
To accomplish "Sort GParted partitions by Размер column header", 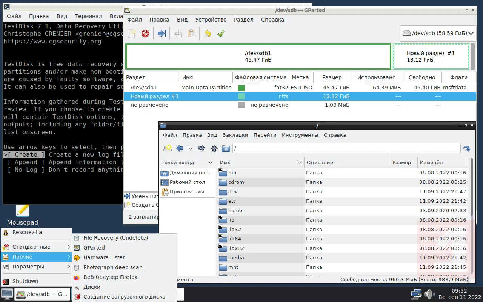I will [332, 77].
